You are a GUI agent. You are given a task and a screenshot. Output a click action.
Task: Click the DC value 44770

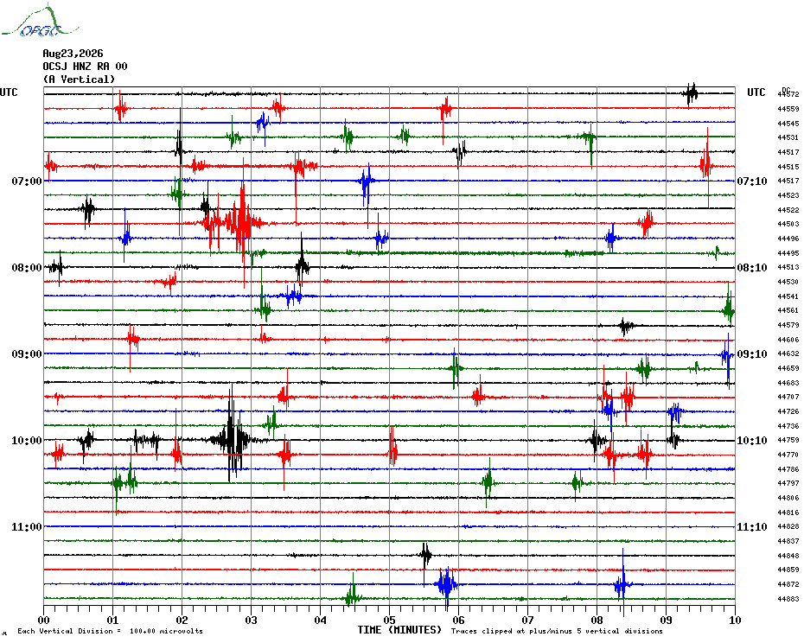pyautogui.click(x=788, y=455)
